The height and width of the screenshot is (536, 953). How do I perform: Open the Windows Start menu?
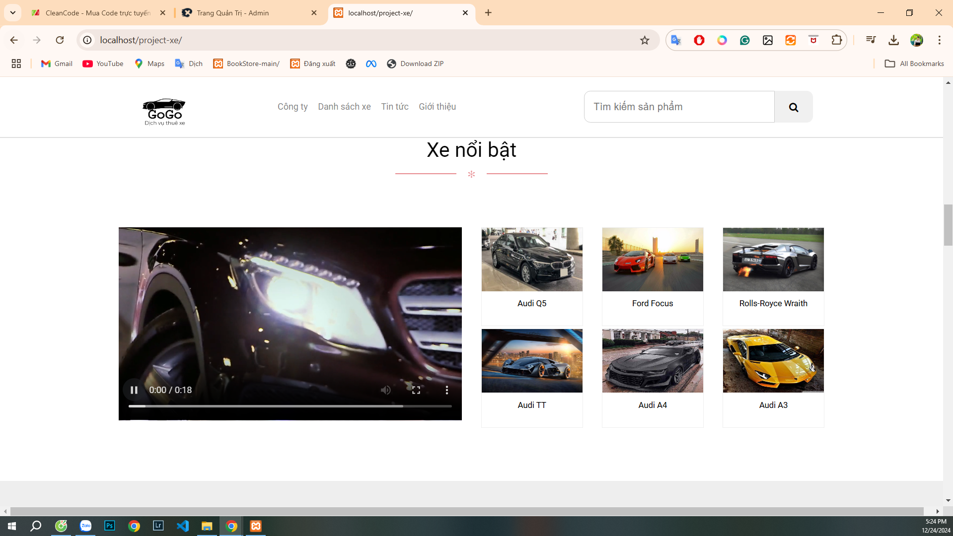coord(12,526)
